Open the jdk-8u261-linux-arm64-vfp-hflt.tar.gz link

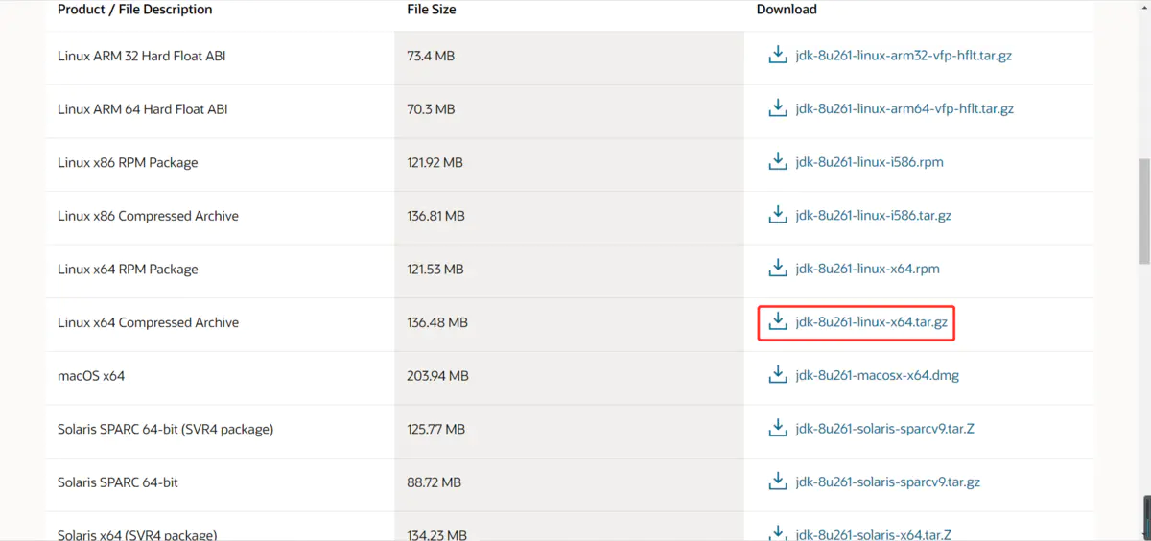tap(904, 109)
